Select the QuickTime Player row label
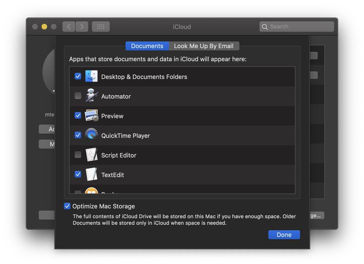The height and width of the screenshot is (264, 364). pos(125,136)
